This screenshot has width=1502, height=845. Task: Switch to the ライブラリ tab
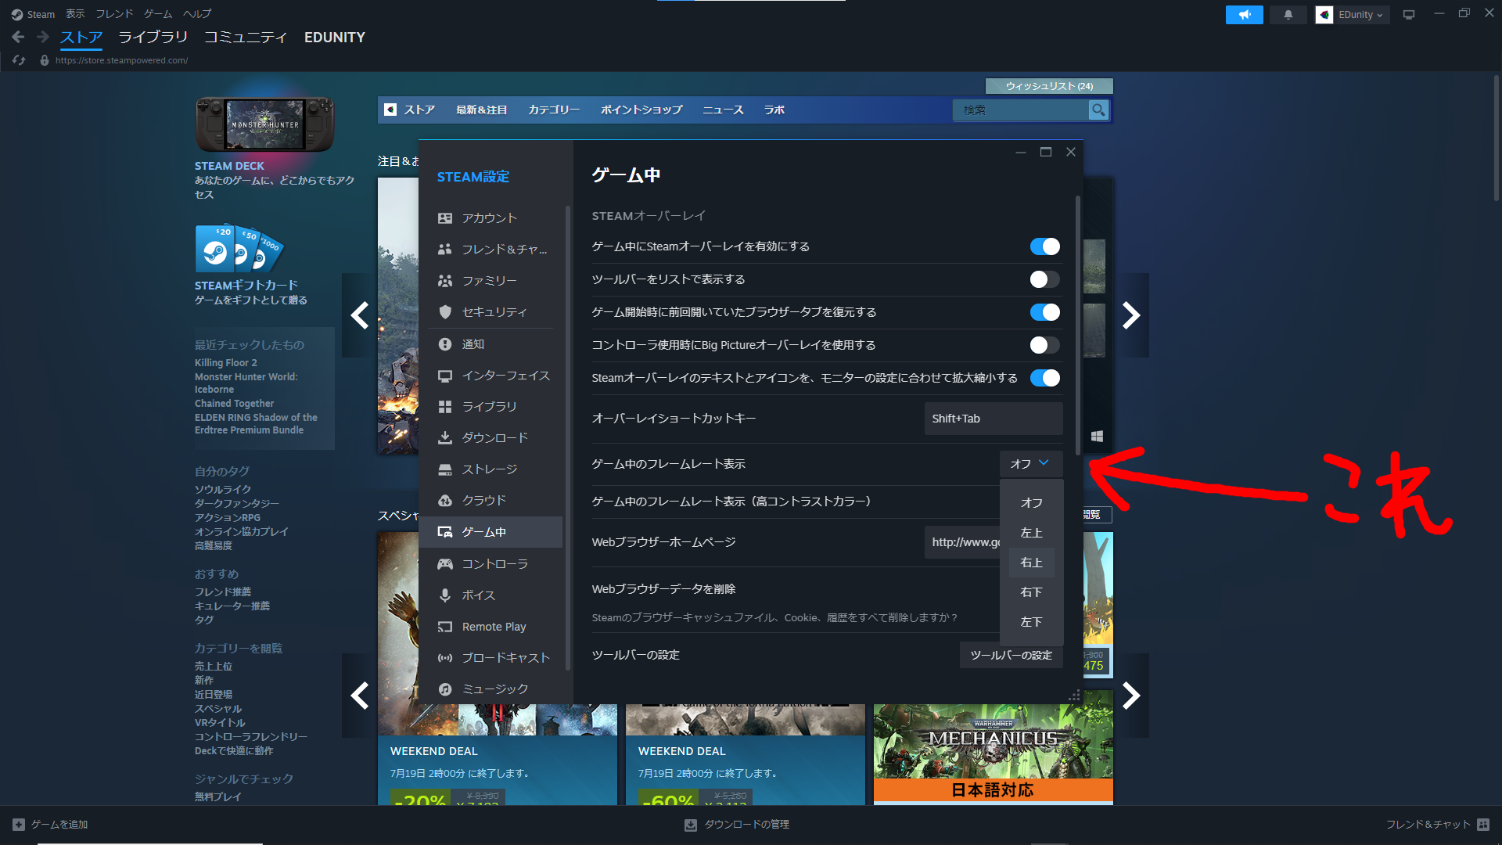coord(153,37)
